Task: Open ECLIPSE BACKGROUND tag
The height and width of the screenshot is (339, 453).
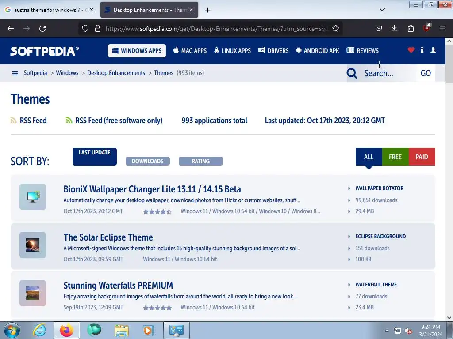Action: tap(380, 237)
